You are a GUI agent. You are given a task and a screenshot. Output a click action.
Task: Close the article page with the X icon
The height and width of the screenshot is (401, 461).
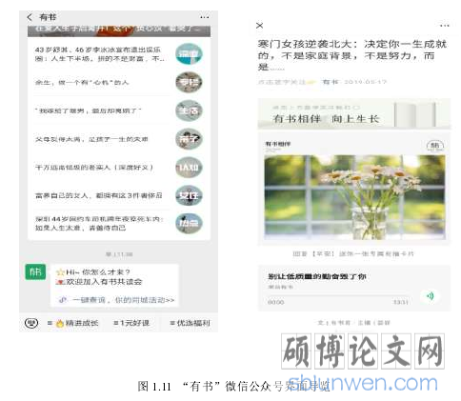(x=259, y=26)
